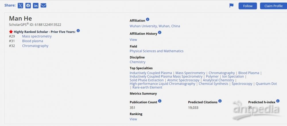The image size is (287, 126).
Task: Share profile via LinkedIn icon
Action: pos(36,6)
